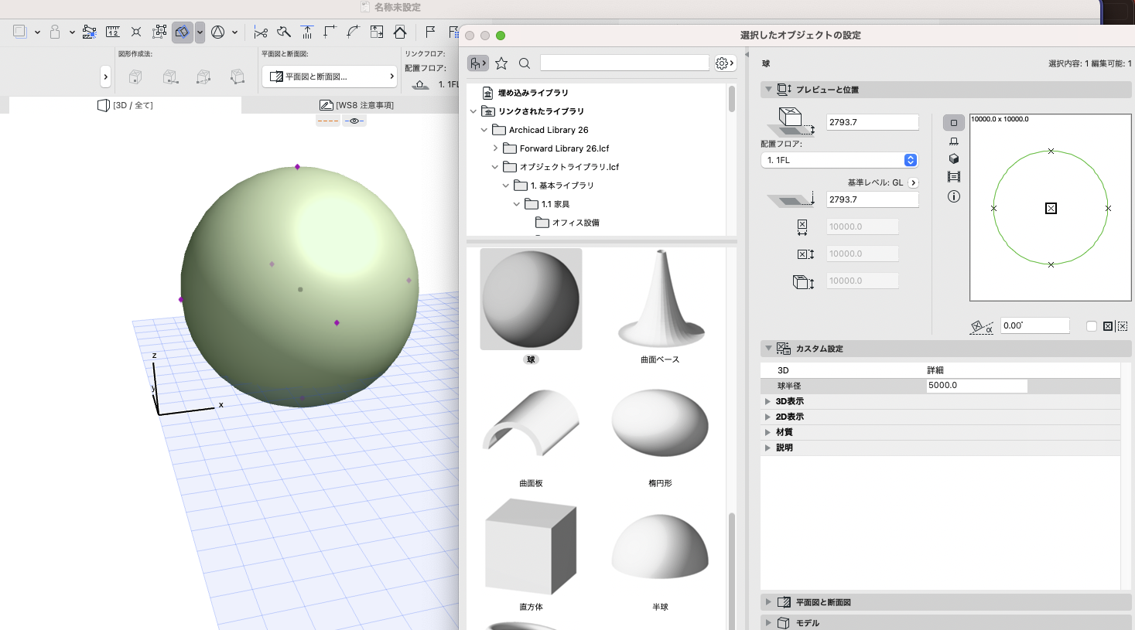Show the film-strip preview picture icon
Image resolution: width=1135 pixels, height=630 pixels.
tap(953, 177)
